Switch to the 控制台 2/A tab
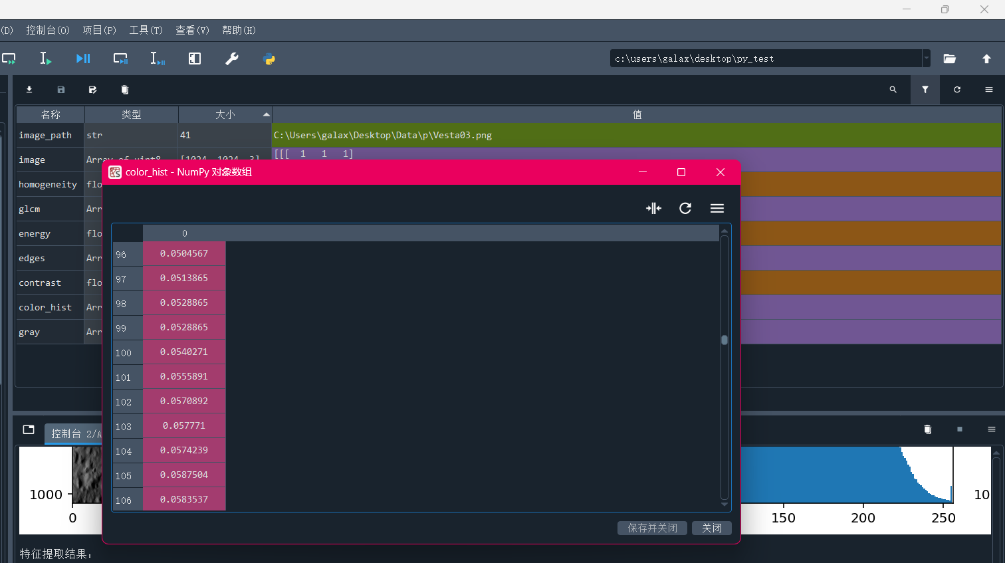The image size is (1005, 563). pos(74,433)
